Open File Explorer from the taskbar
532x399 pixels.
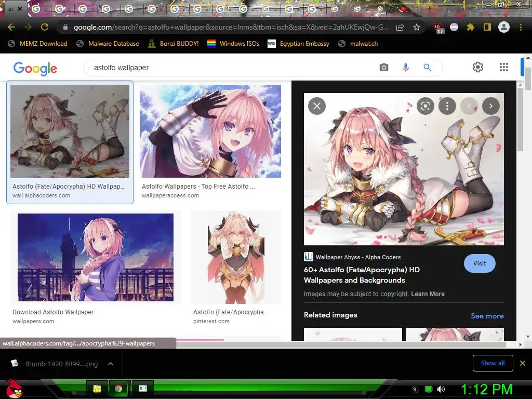(x=97, y=389)
